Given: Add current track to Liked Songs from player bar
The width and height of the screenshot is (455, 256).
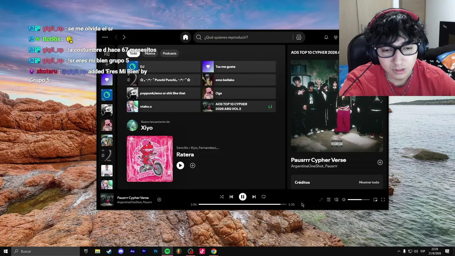Looking at the screenshot, I should tap(159, 200).
